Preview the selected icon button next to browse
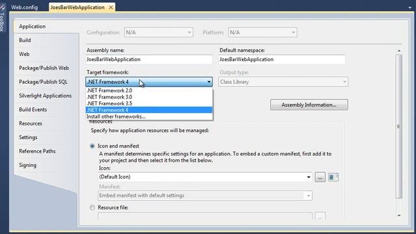This screenshot has height=234, width=416. [x=333, y=177]
